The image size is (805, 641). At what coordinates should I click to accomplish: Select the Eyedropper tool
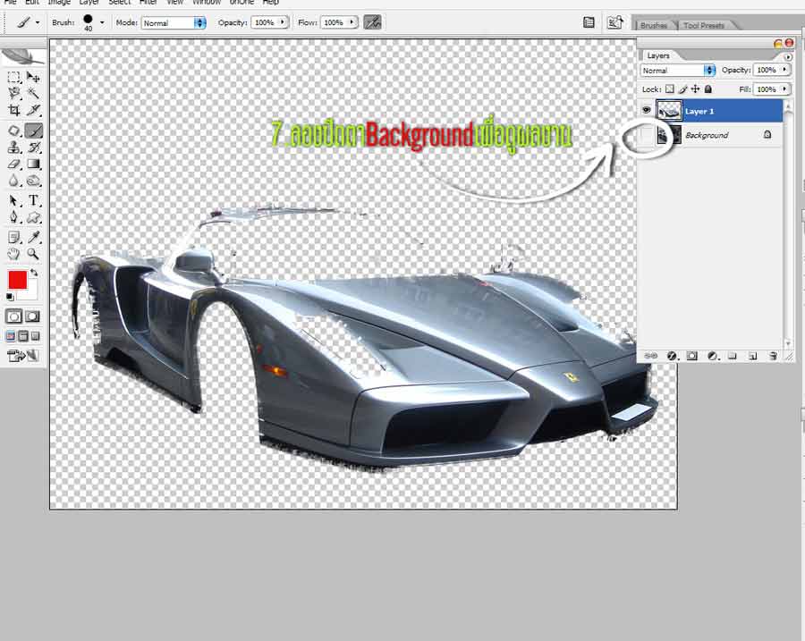[x=33, y=237]
